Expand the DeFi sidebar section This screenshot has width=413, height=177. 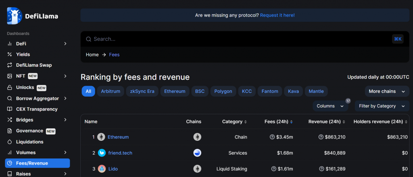tap(65, 43)
